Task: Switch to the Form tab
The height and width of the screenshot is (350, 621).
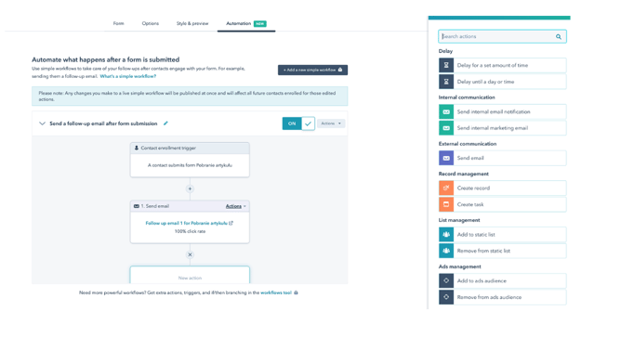Action: click(x=118, y=23)
